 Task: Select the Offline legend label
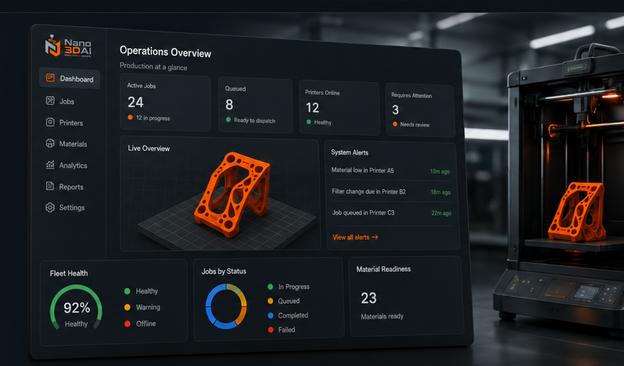tap(146, 324)
